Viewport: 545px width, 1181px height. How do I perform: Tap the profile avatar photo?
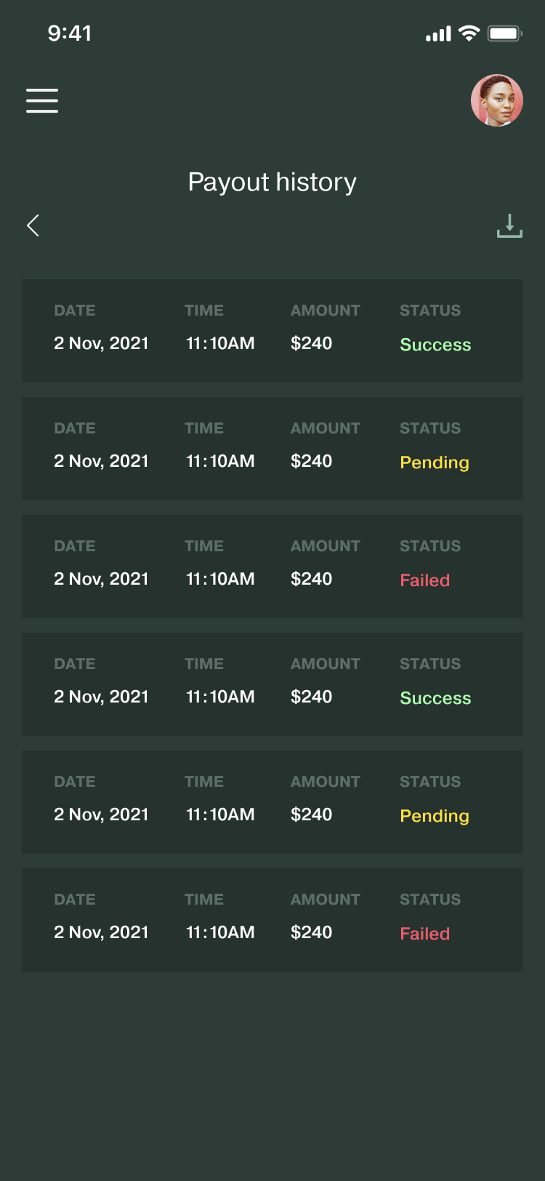click(x=497, y=100)
